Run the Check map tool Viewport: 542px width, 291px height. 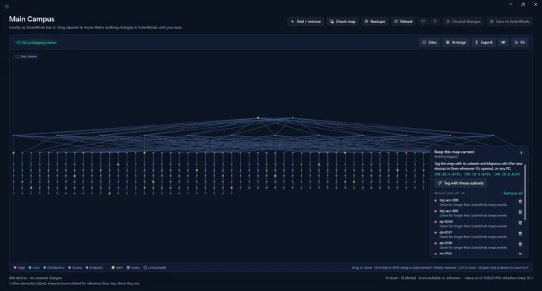(342, 22)
